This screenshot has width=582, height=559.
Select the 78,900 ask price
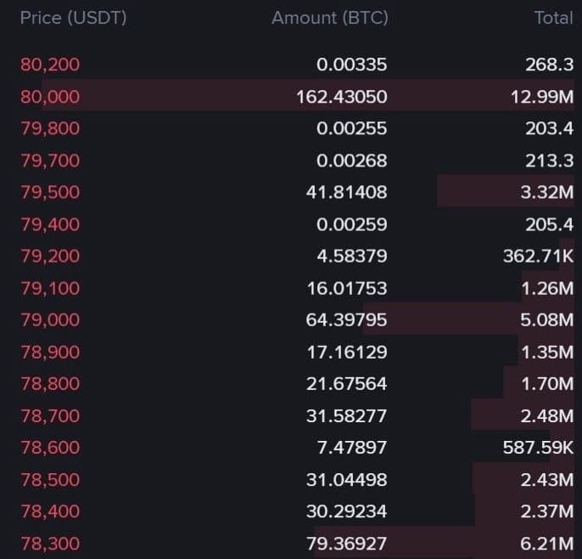click(x=50, y=352)
